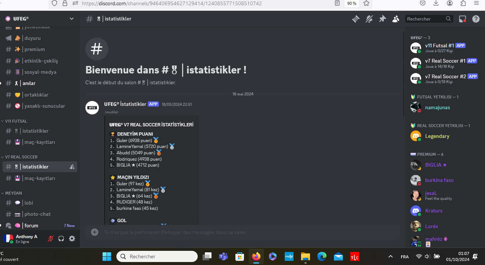Open BIGLIA ★ member profile

(444, 165)
